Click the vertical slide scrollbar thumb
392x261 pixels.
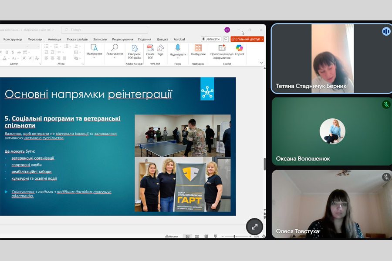pos(264,164)
